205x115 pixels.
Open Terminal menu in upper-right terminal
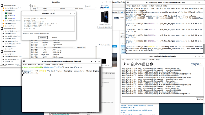pyautogui.click(x=159, y=6)
